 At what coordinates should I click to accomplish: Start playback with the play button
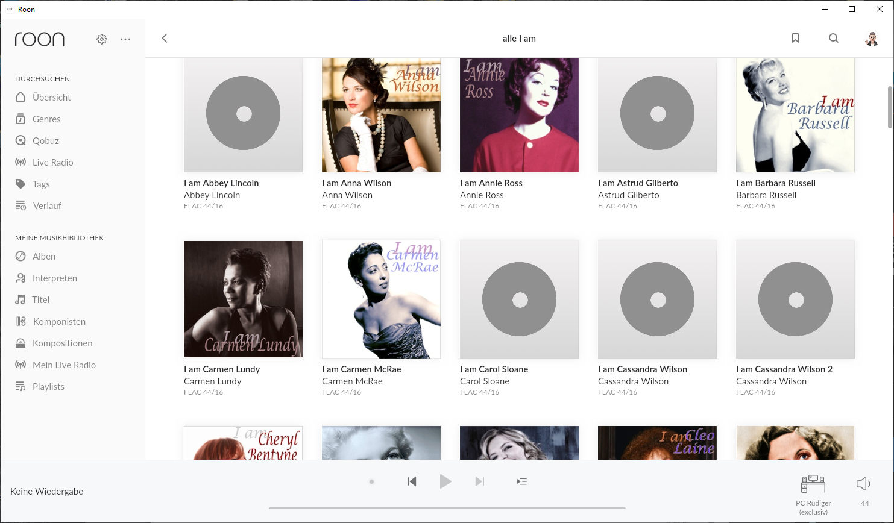[x=445, y=481]
